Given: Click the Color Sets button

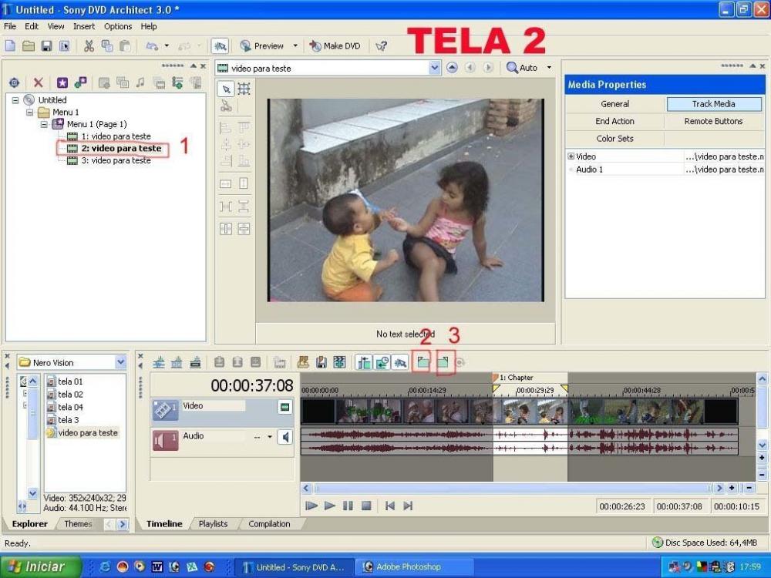Looking at the screenshot, I should point(614,139).
